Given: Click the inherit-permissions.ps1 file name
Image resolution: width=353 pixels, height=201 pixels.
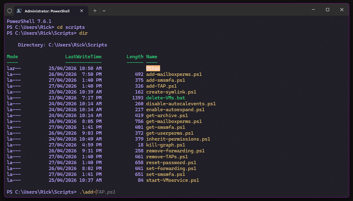Looking at the screenshot, I should (178, 139).
